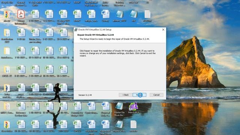Select the 2017-2020 Excel file icon
Image resolution: width=240 pixels, height=135 pixels.
click(x=63, y=124)
